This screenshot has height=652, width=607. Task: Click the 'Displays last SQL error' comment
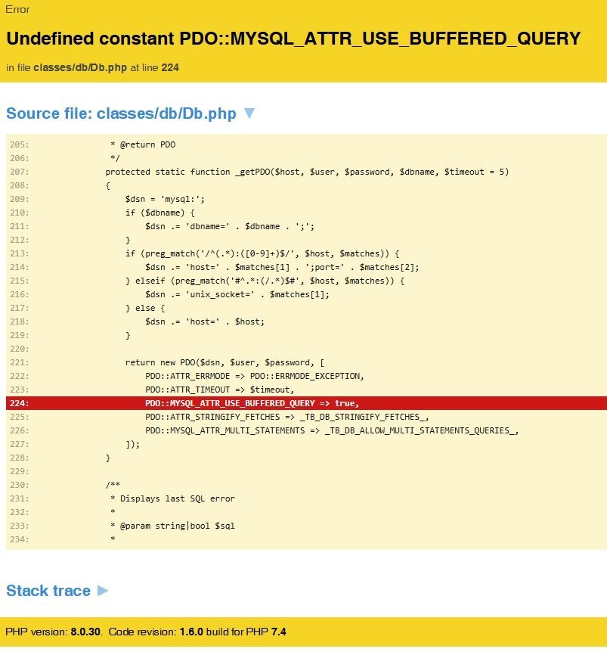pos(177,498)
